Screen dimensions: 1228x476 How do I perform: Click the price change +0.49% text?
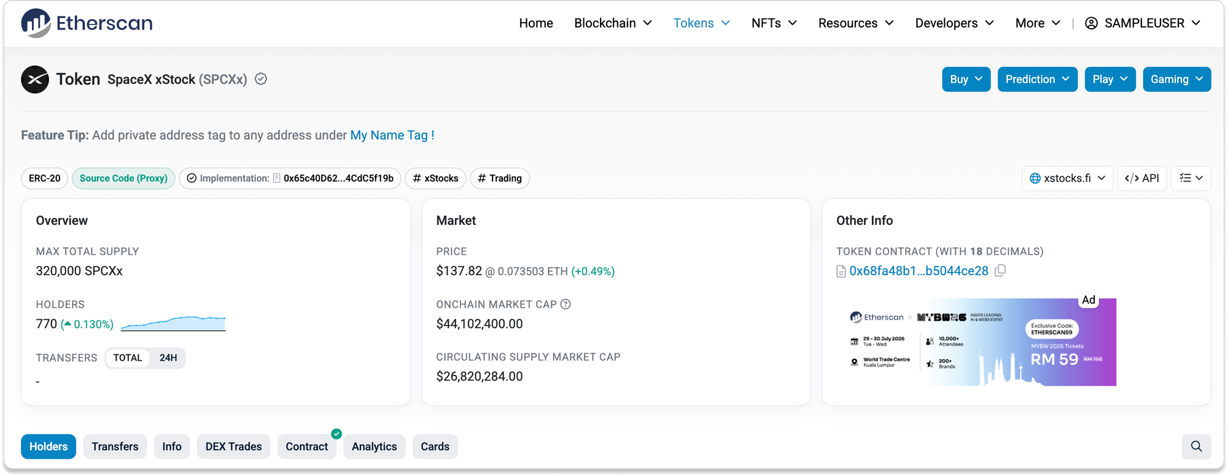[x=593, y=271]
